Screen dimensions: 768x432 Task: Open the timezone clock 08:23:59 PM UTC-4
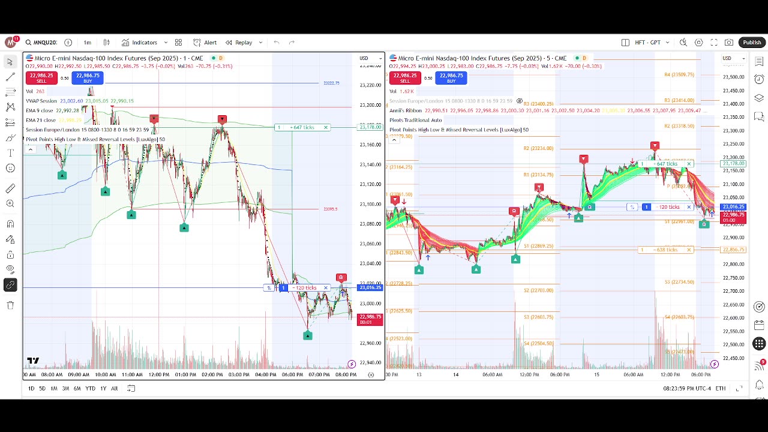(x=687, y=388)
